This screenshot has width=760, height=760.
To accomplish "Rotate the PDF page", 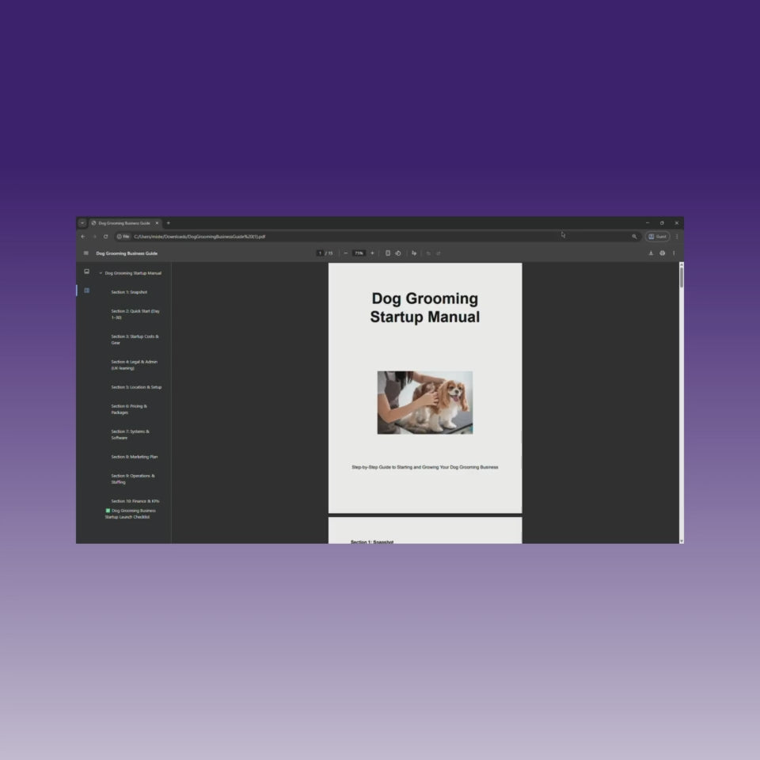I will pos(397,253).
